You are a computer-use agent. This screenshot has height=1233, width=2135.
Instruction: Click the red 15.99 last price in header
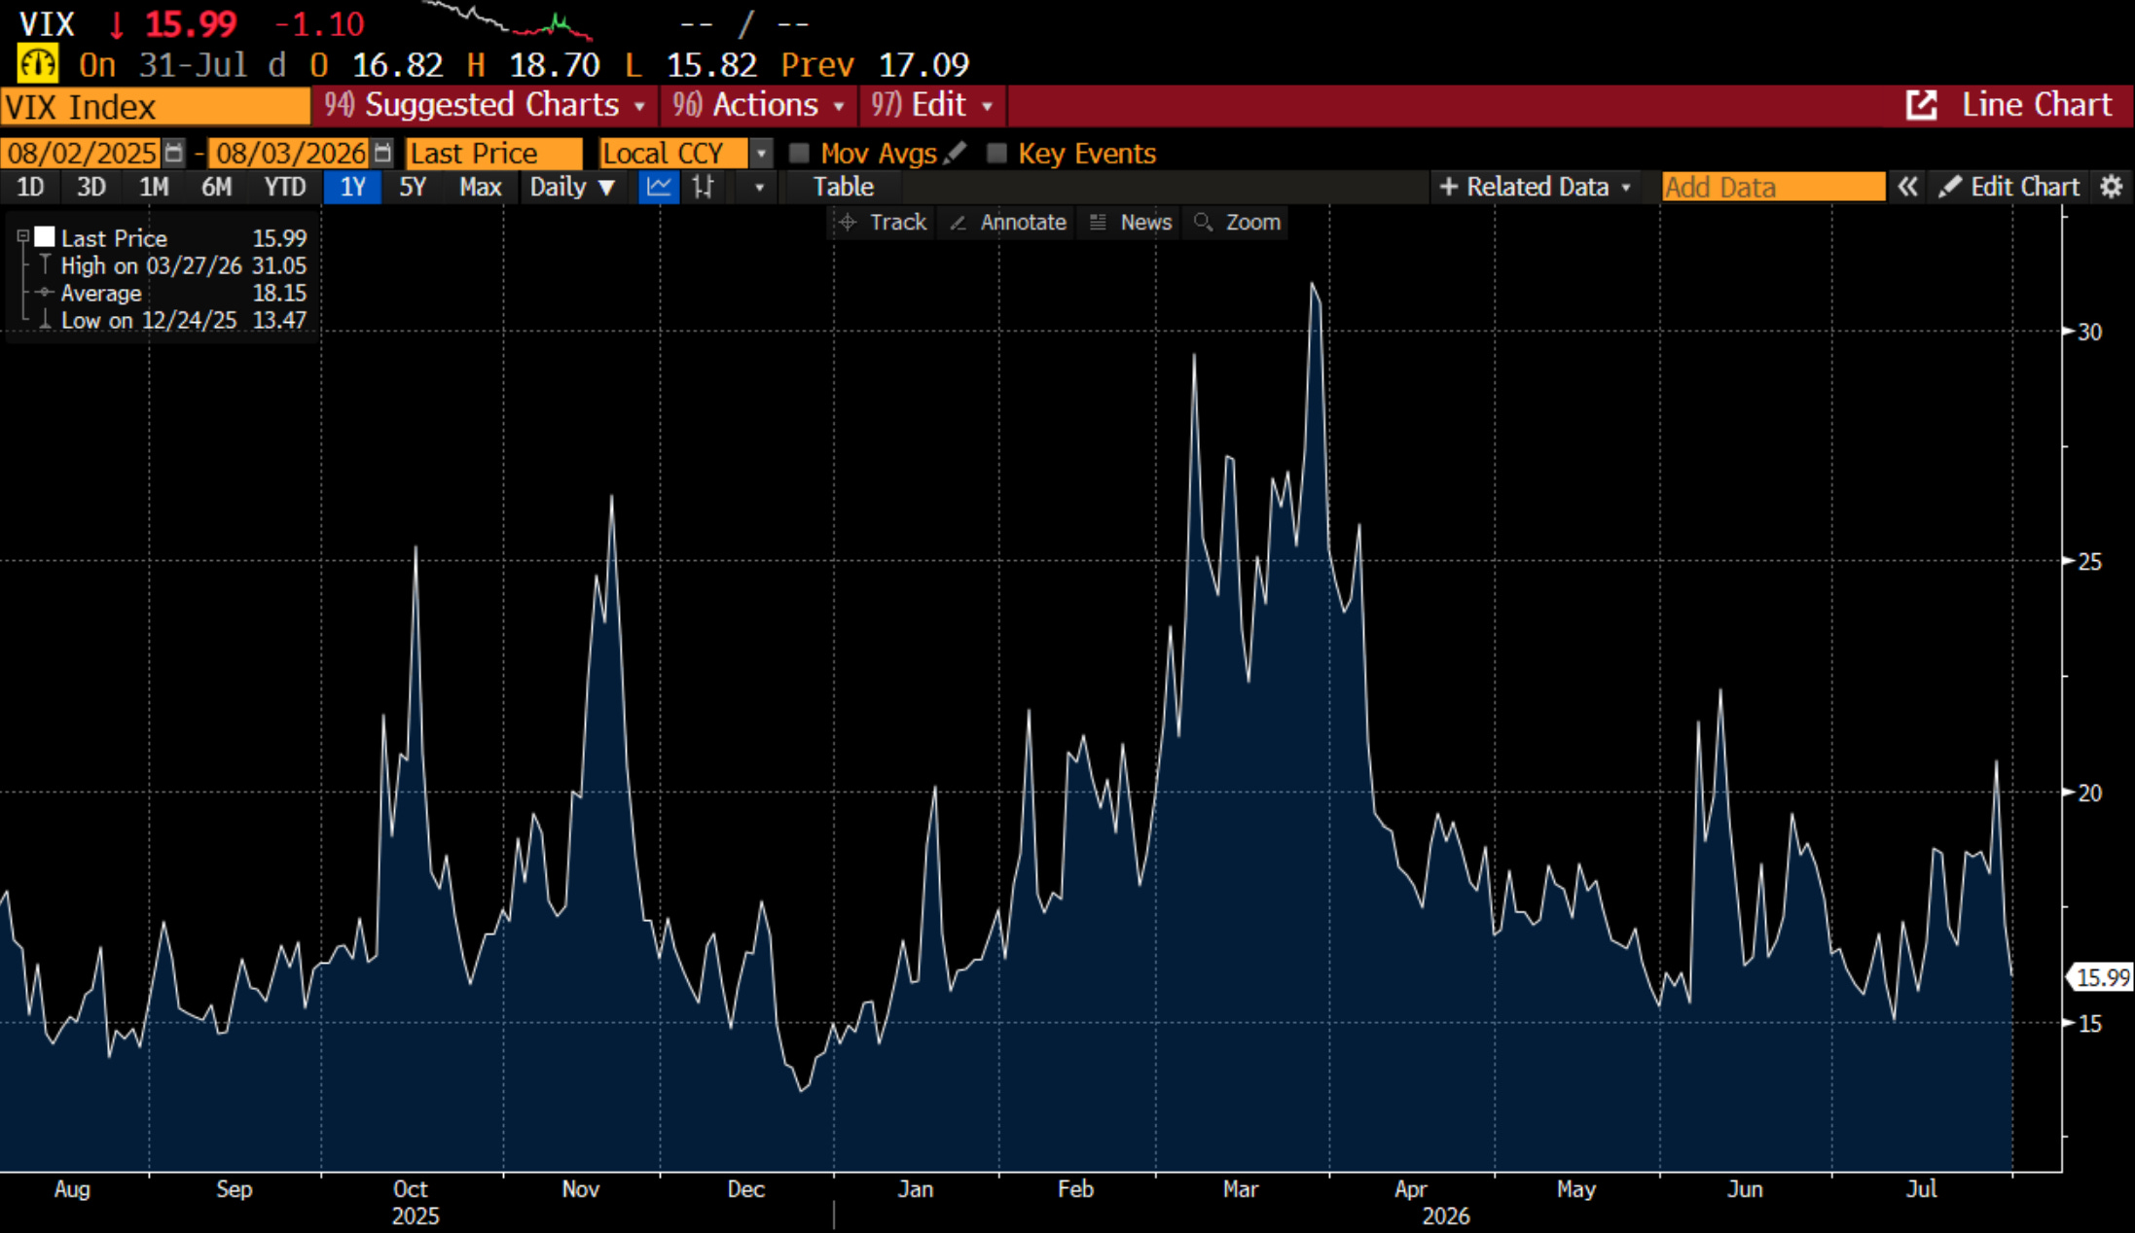coord(191,24)
